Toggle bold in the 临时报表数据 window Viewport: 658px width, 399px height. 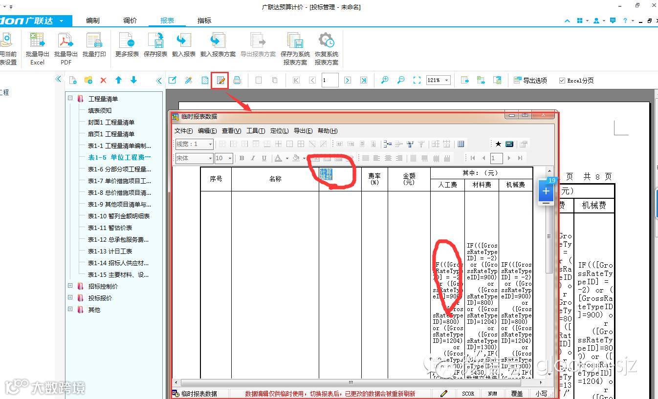(x=241, y=158)
